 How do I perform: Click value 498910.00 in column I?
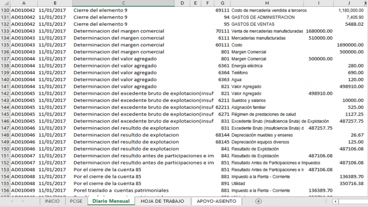[x=321, y=93]
